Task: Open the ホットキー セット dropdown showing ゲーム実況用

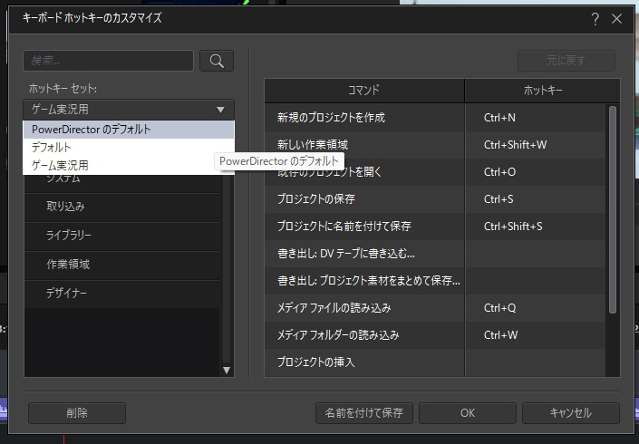Action: pyautogui.click(x=129, y=110)
